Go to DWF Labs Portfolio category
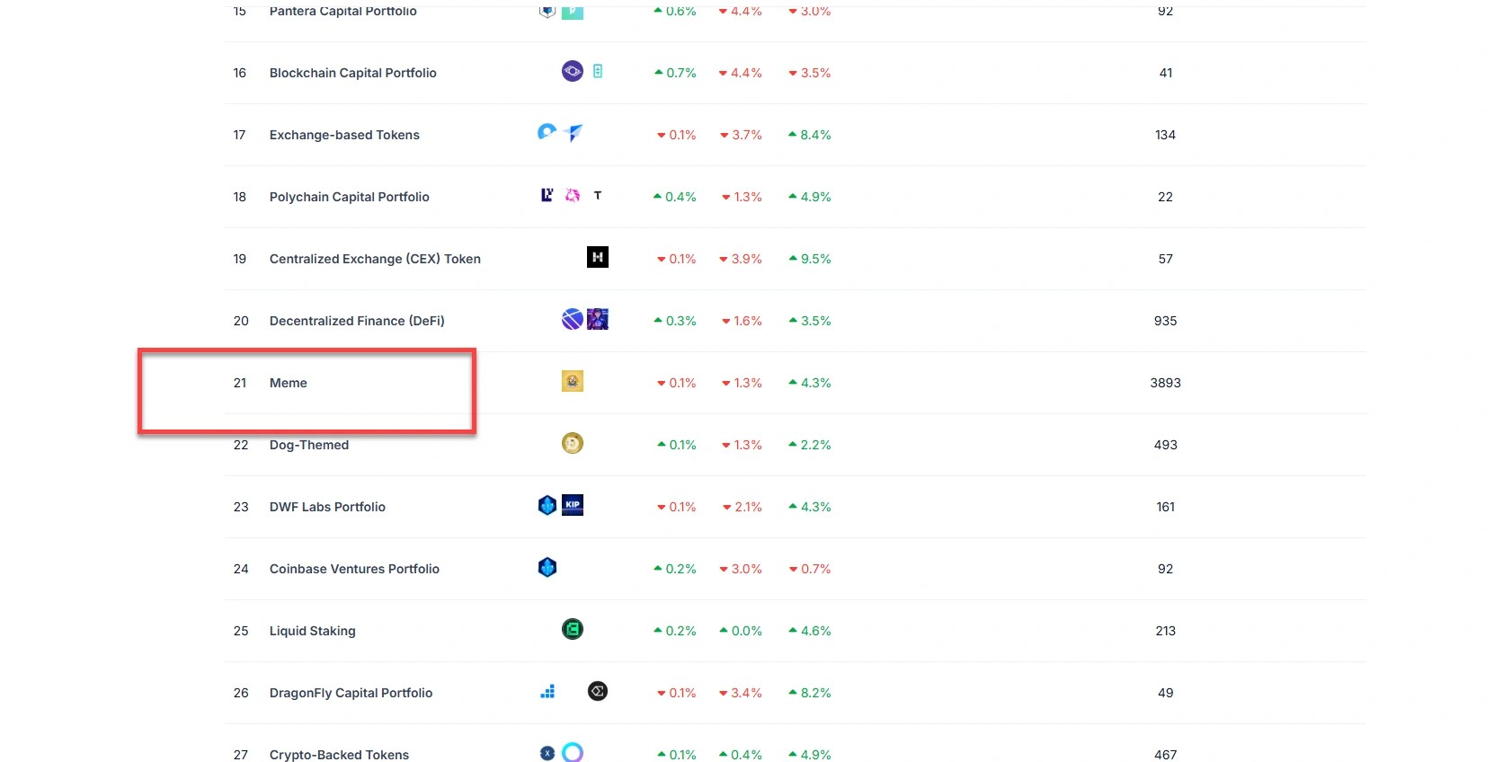 tap(327, 507)
